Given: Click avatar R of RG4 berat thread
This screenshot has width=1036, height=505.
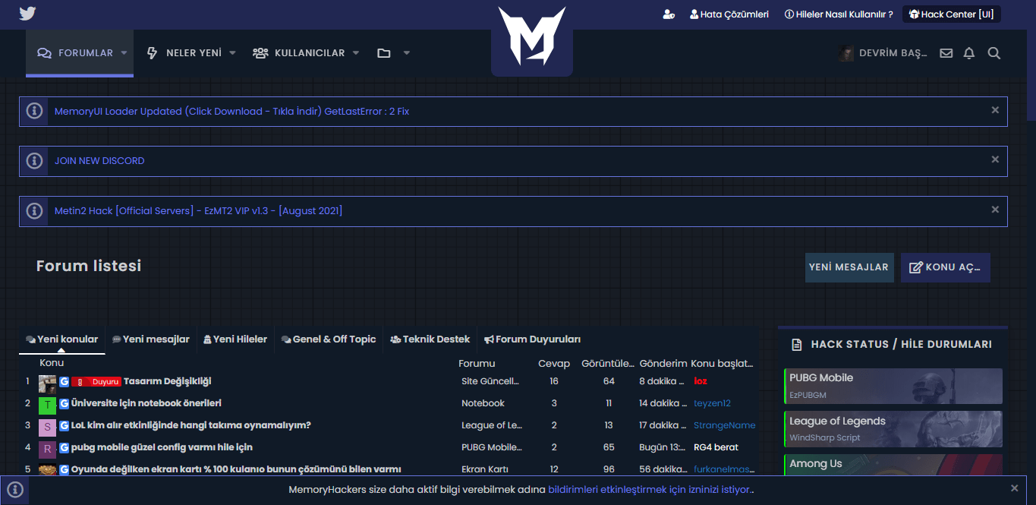Looking at the screenshot, I should [x=48, y=450].
